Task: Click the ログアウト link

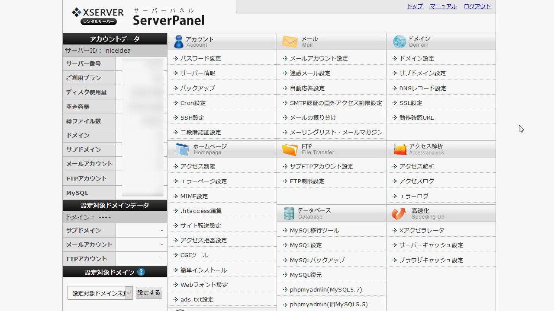Action: tap(477, 6)
